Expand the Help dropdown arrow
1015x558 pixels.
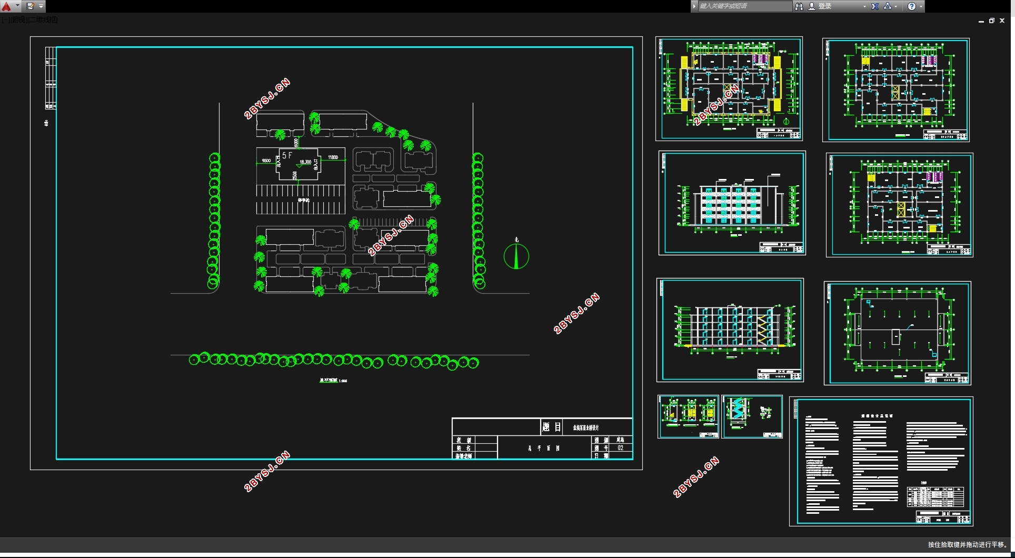point(921,6)
